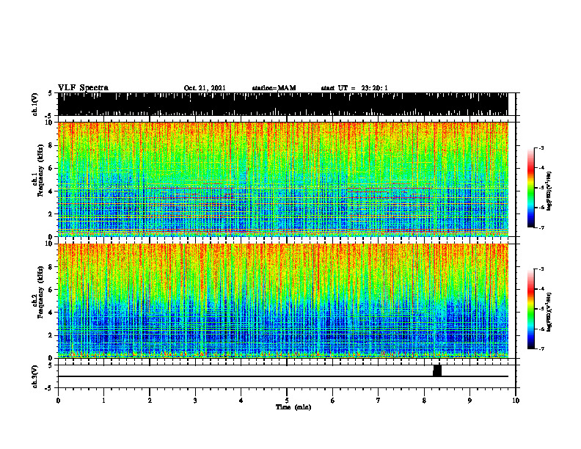Image resolution: width=581 pixels, height=449 pixels.
Task: Click inside the ch.1 black waveform panel
Action: (282, 104)
